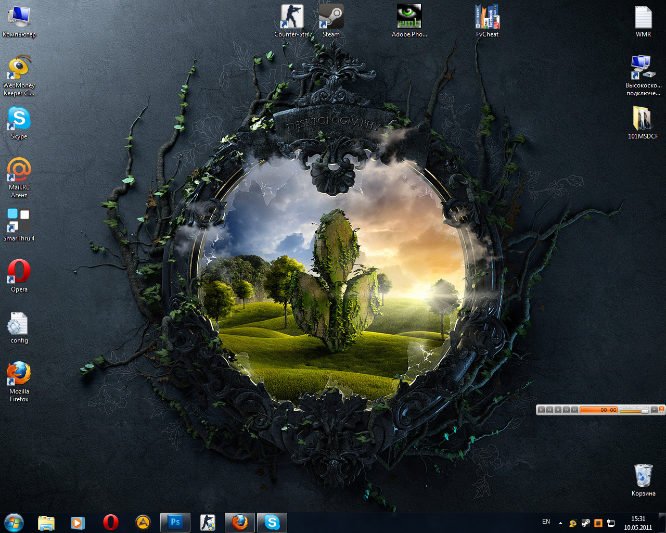The image size is (666, 533).
Task: Switch to Skype window in the taskbar
Action: click(x=272, y=522)
